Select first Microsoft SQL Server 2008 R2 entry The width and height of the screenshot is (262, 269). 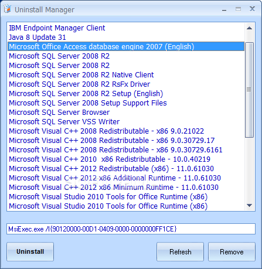126,56
